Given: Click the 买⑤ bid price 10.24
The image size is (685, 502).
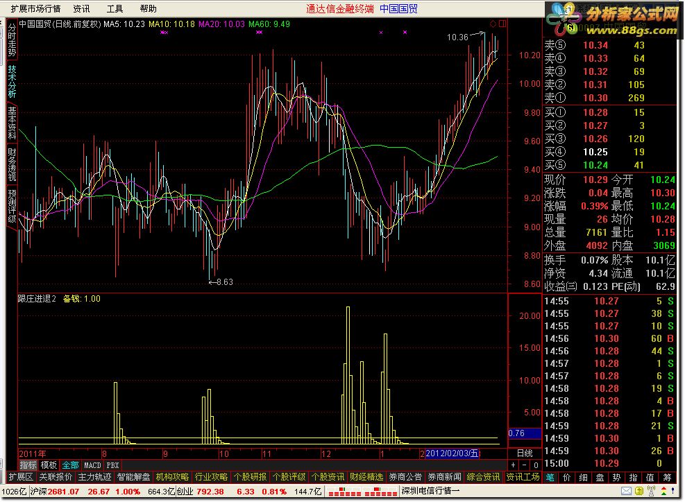Looking at the screenshot, I should coord(595,165).
